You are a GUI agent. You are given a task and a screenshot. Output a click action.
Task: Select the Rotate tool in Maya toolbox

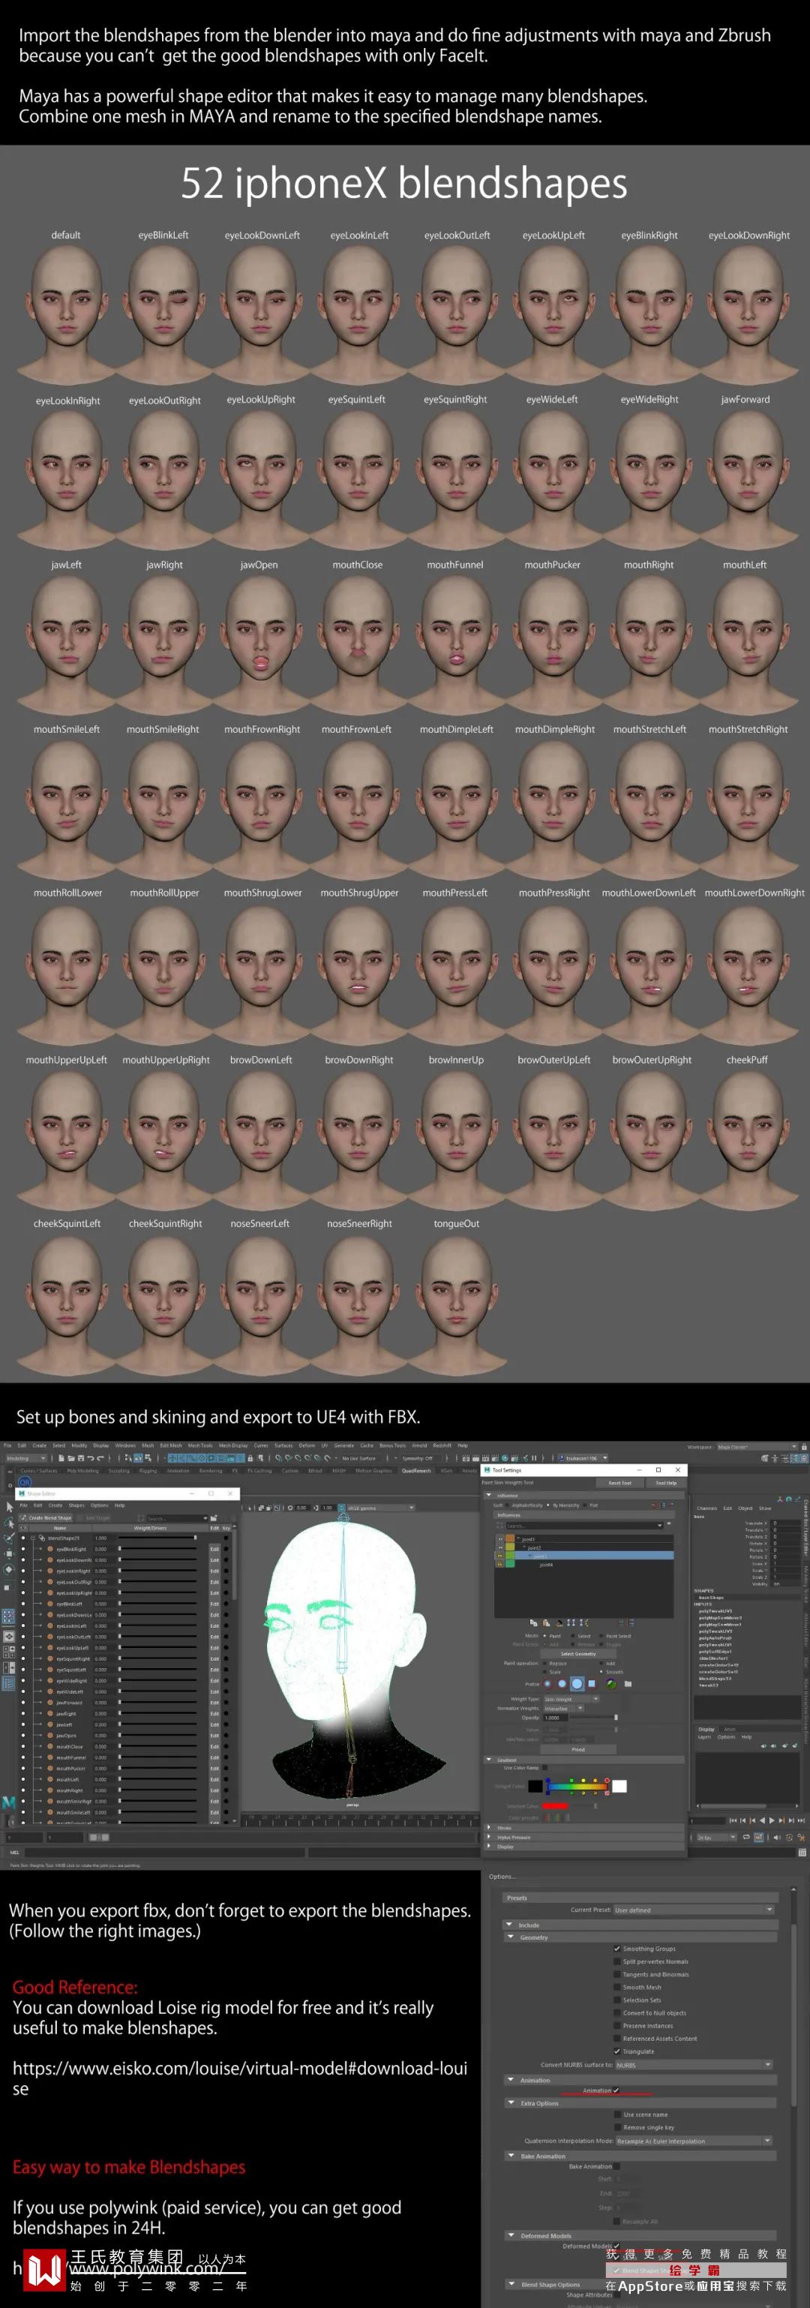pyautogui.click(x=9, y=1570)
